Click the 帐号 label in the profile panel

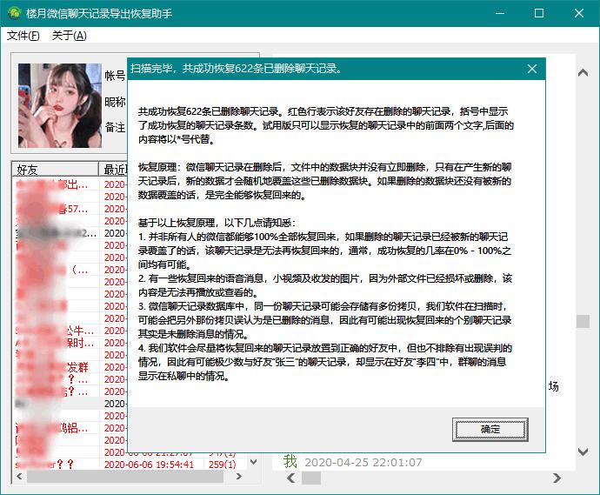point(115,76)
